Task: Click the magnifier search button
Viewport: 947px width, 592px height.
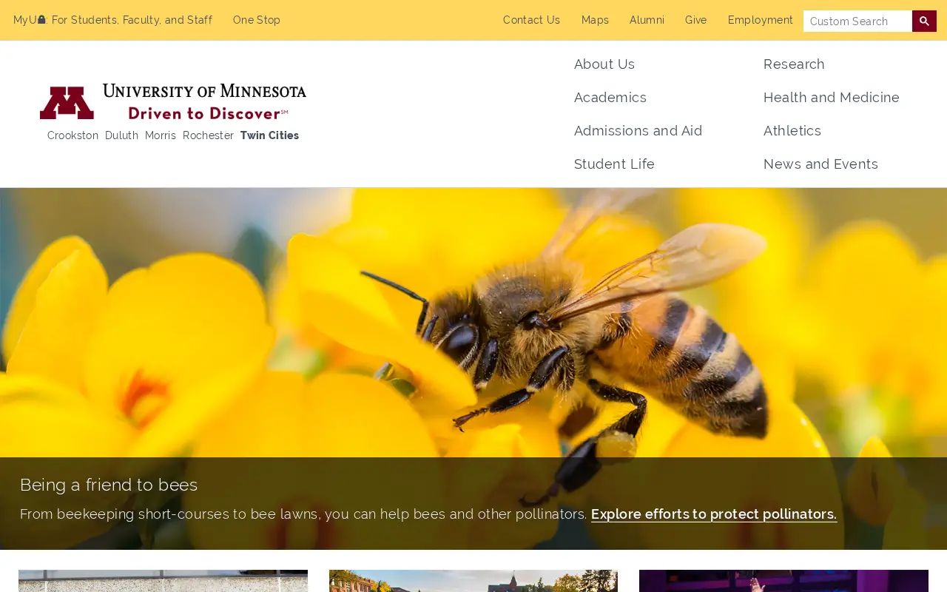Action: click(924, 21)
